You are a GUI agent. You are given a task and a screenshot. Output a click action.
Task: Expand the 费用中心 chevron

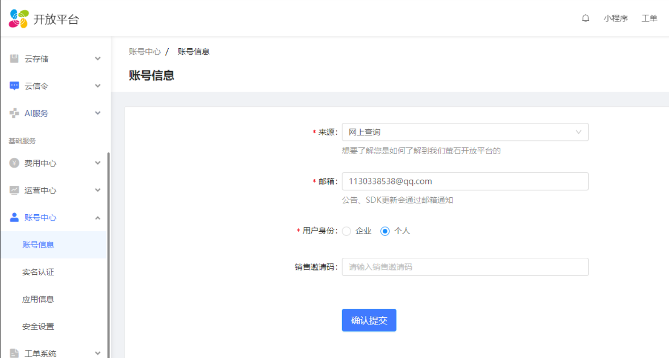click(x=98, y=163)
